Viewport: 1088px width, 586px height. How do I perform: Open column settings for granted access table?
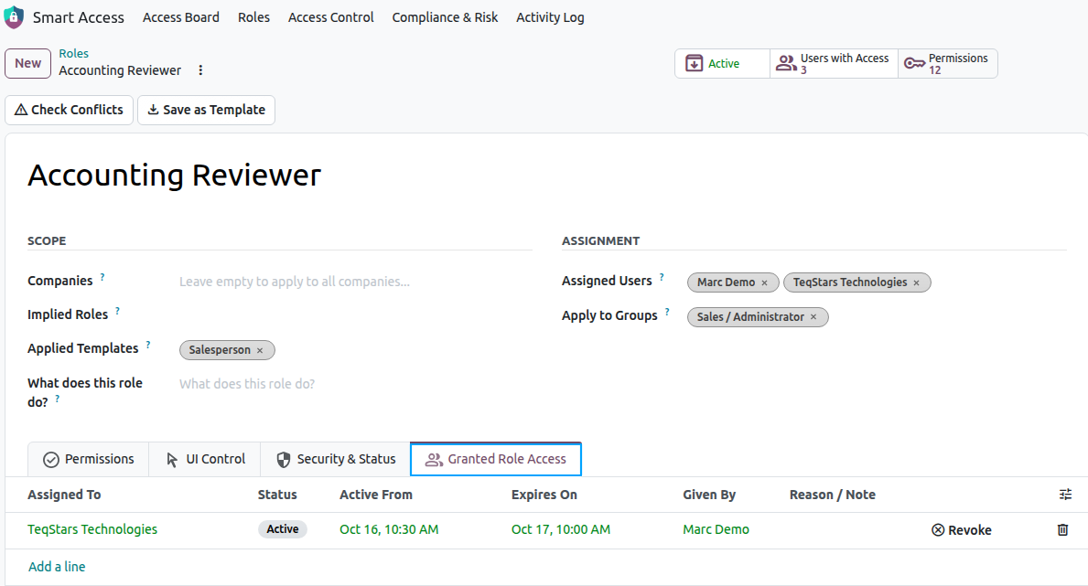pos(1066,495)
